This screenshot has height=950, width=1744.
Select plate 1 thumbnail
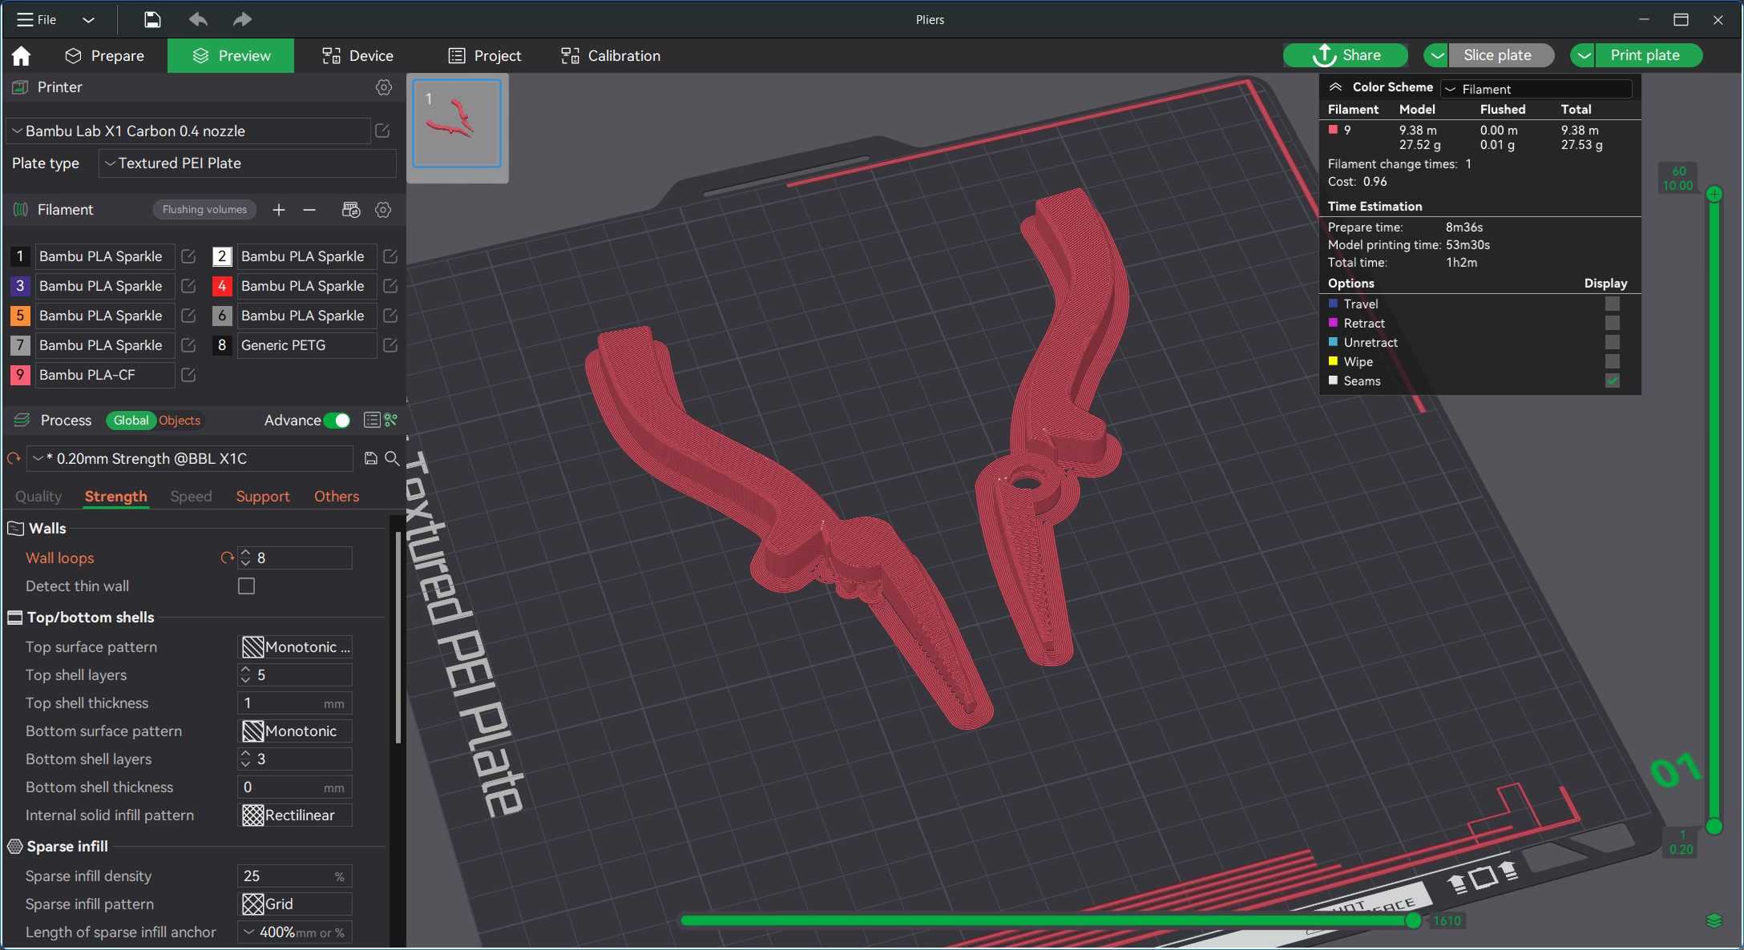pyautogui.click(x=457, y=123)
